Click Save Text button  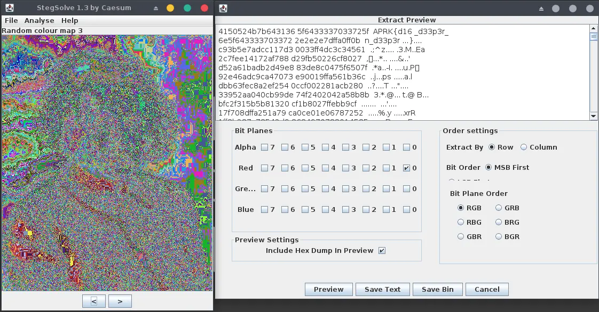[x=382, y=290]
